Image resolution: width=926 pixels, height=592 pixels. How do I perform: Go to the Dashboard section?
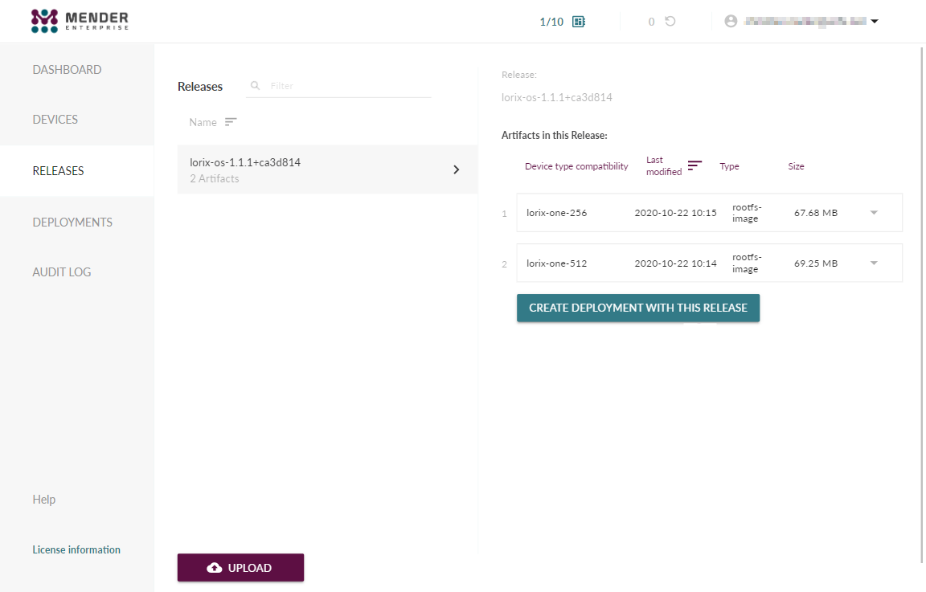(x=67, y=70)
